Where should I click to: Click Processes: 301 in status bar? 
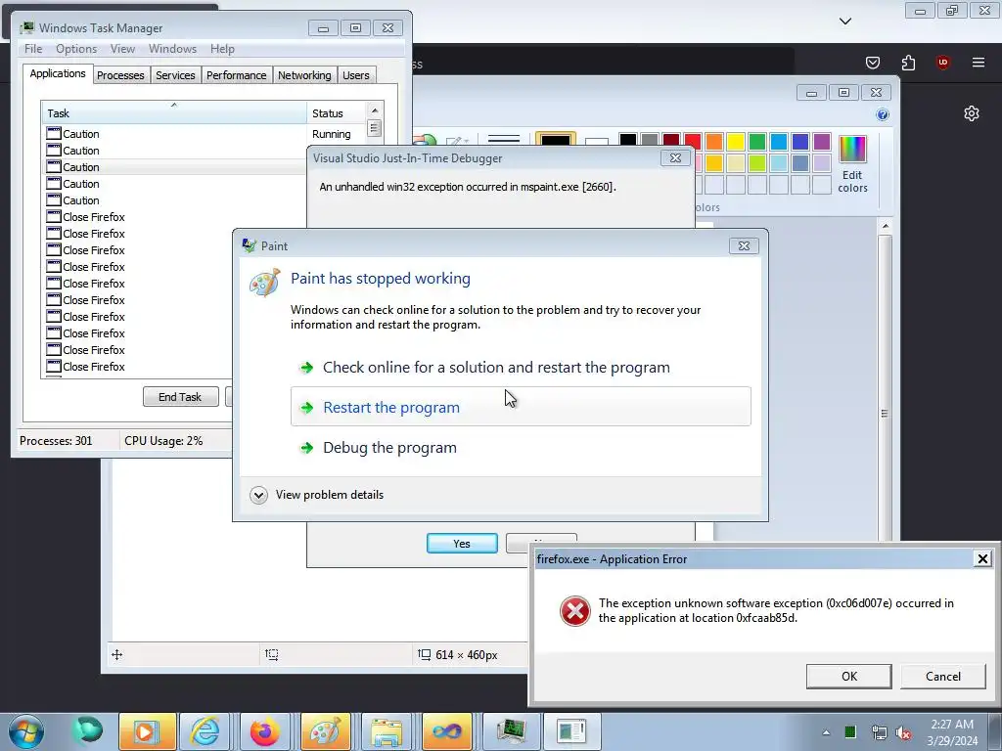[56, 441]
